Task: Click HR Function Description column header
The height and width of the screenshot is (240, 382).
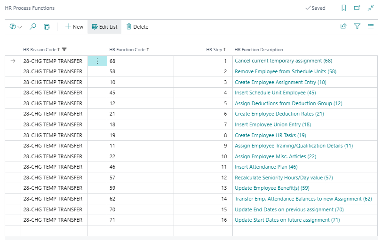Action: click(258, 50)
